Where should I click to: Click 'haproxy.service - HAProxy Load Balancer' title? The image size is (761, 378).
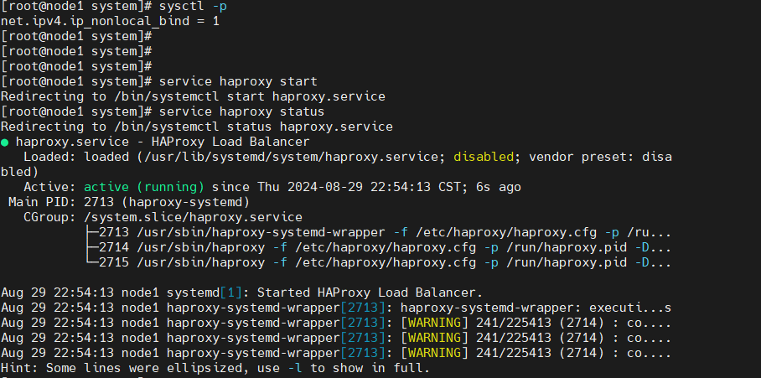[x=163, y=142]
